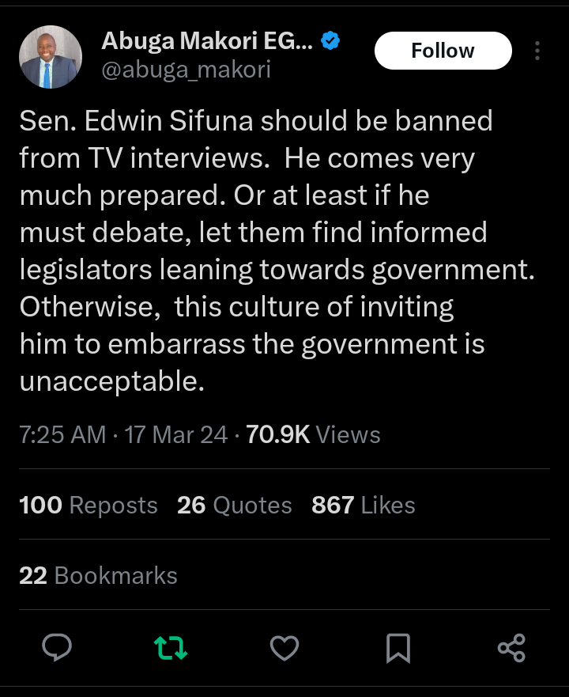Tap the green repost arrows icon
Image resolution: width=569 pixels, height=697 pixels.
pos(170,648)
